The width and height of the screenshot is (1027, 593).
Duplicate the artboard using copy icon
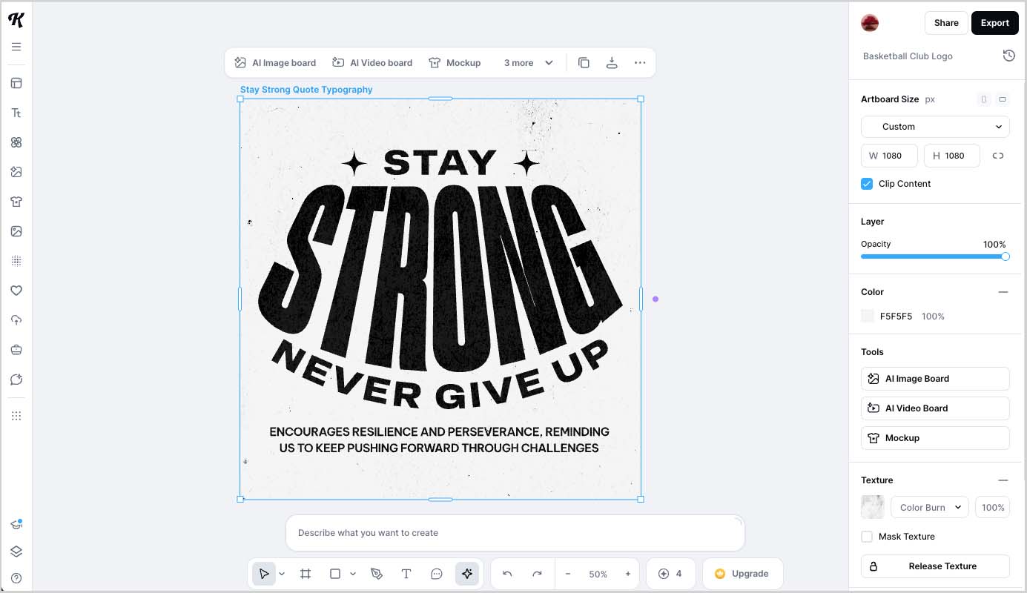584,63
